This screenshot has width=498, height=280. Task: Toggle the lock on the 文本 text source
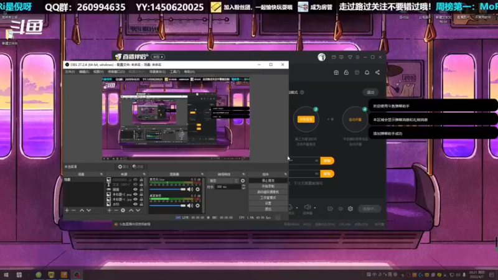pyautogui.click(x=141, y=184)
